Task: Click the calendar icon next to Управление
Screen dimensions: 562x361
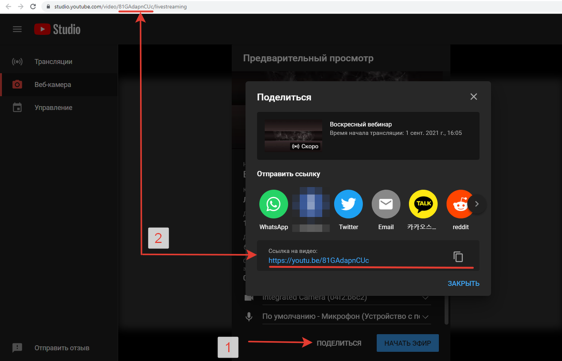Action: [x=17, y=108]
